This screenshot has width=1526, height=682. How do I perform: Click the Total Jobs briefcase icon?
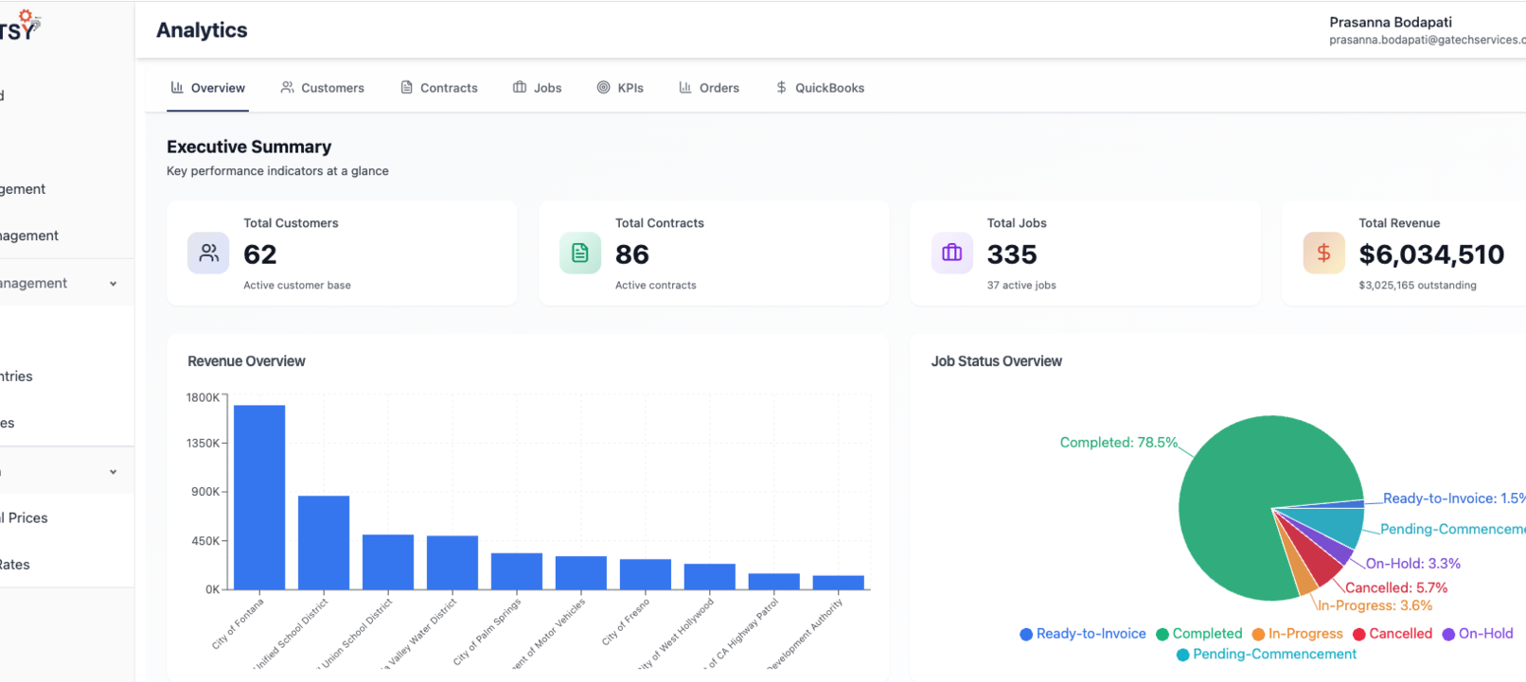[x=951, y=254]
